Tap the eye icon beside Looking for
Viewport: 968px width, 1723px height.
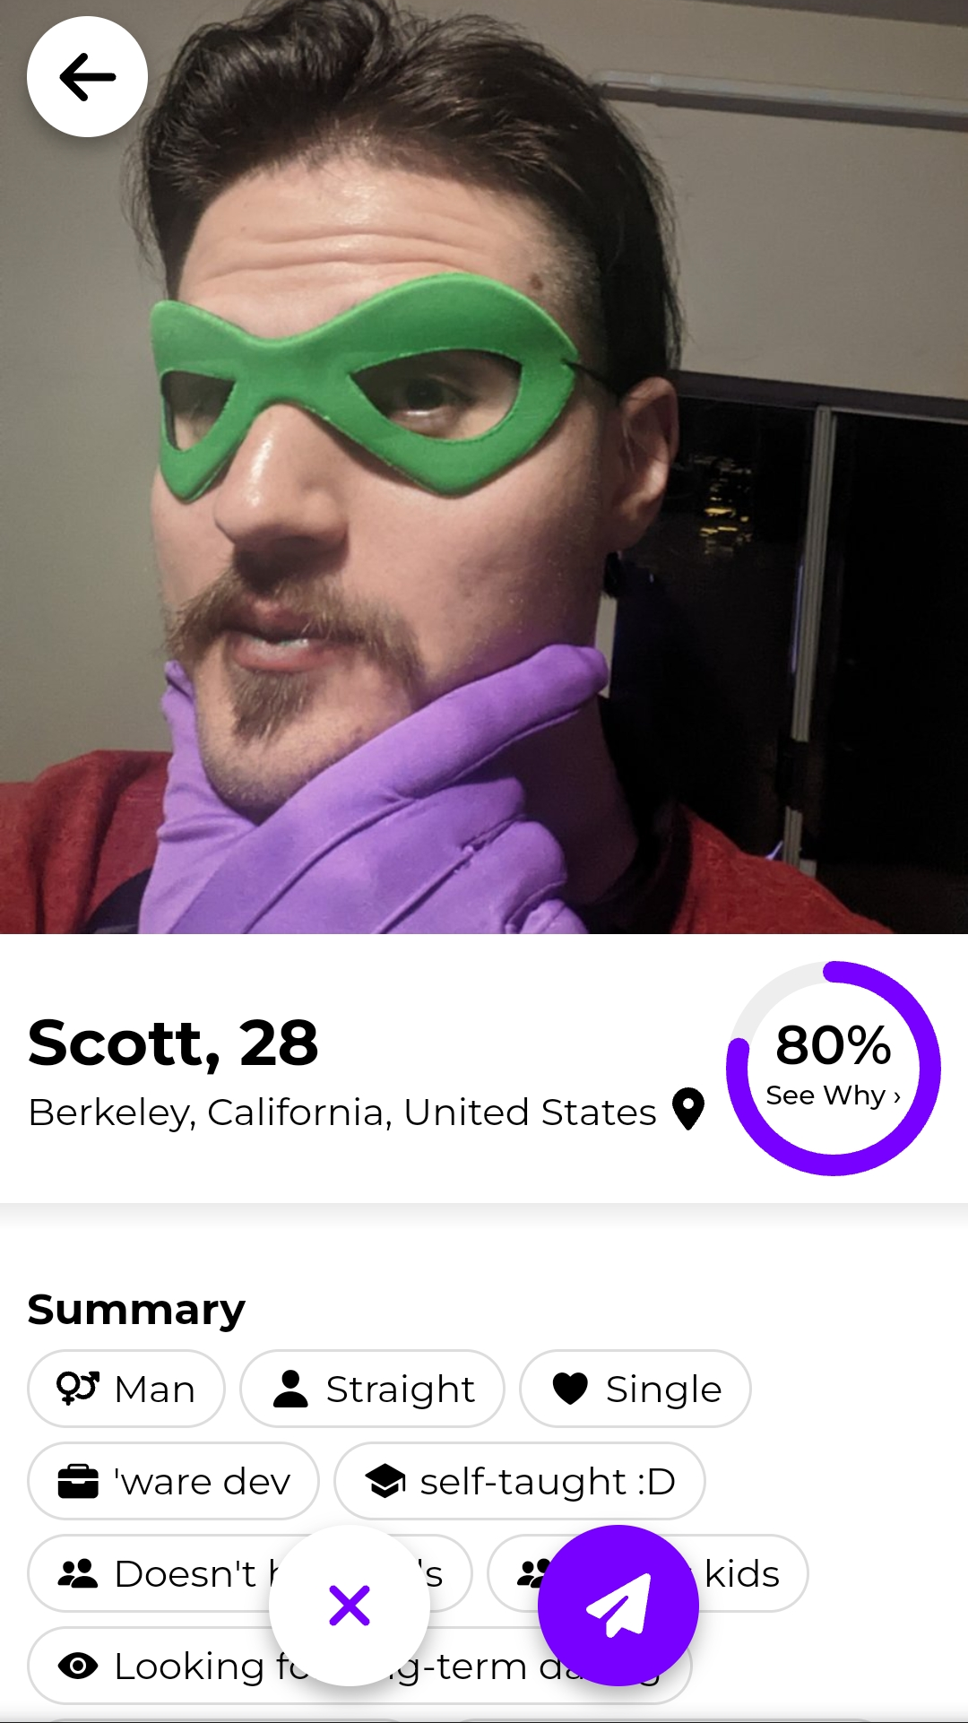[x=78, y=1666]
